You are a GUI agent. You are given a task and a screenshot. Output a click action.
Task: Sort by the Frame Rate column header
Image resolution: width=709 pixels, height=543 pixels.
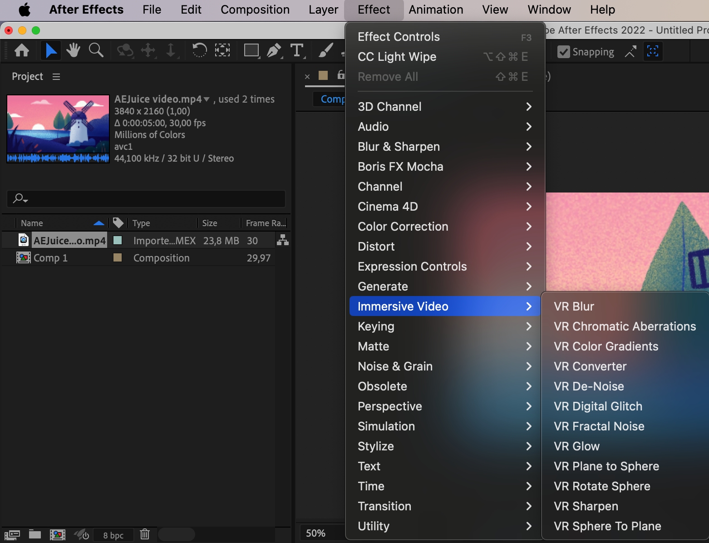[266, 223]
